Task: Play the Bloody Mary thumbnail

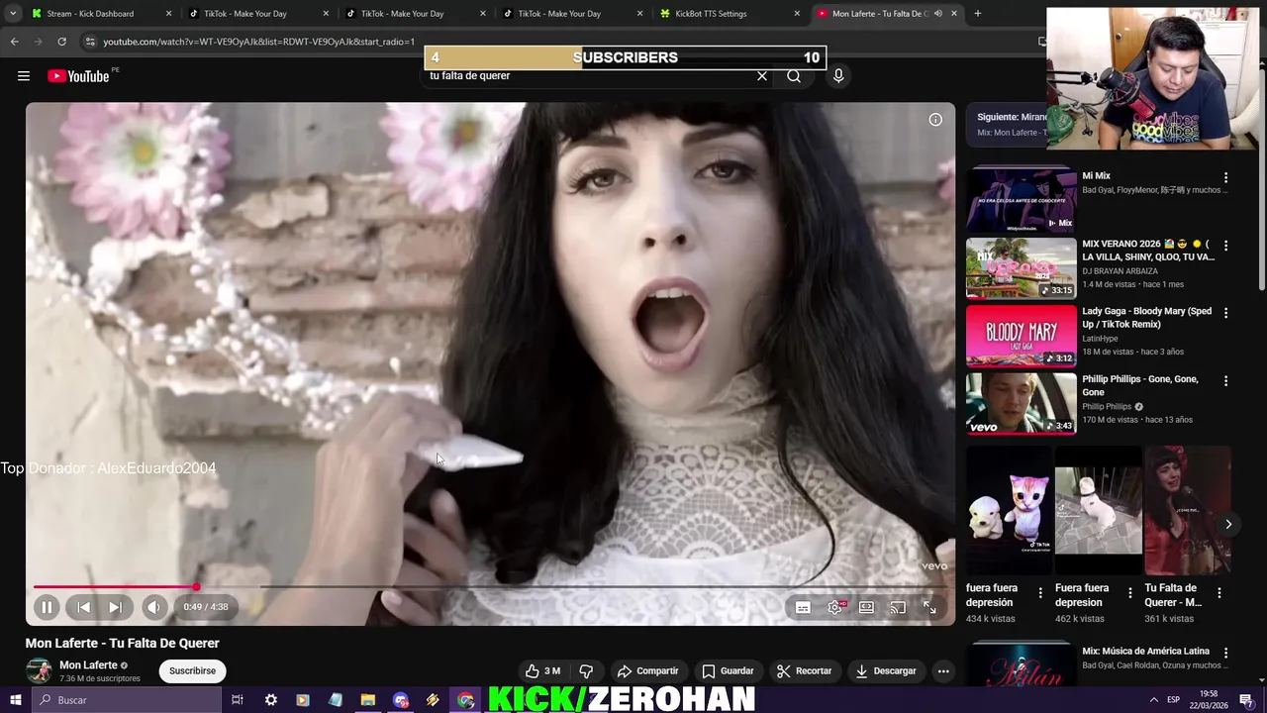Action: [x=1021, y=335]
